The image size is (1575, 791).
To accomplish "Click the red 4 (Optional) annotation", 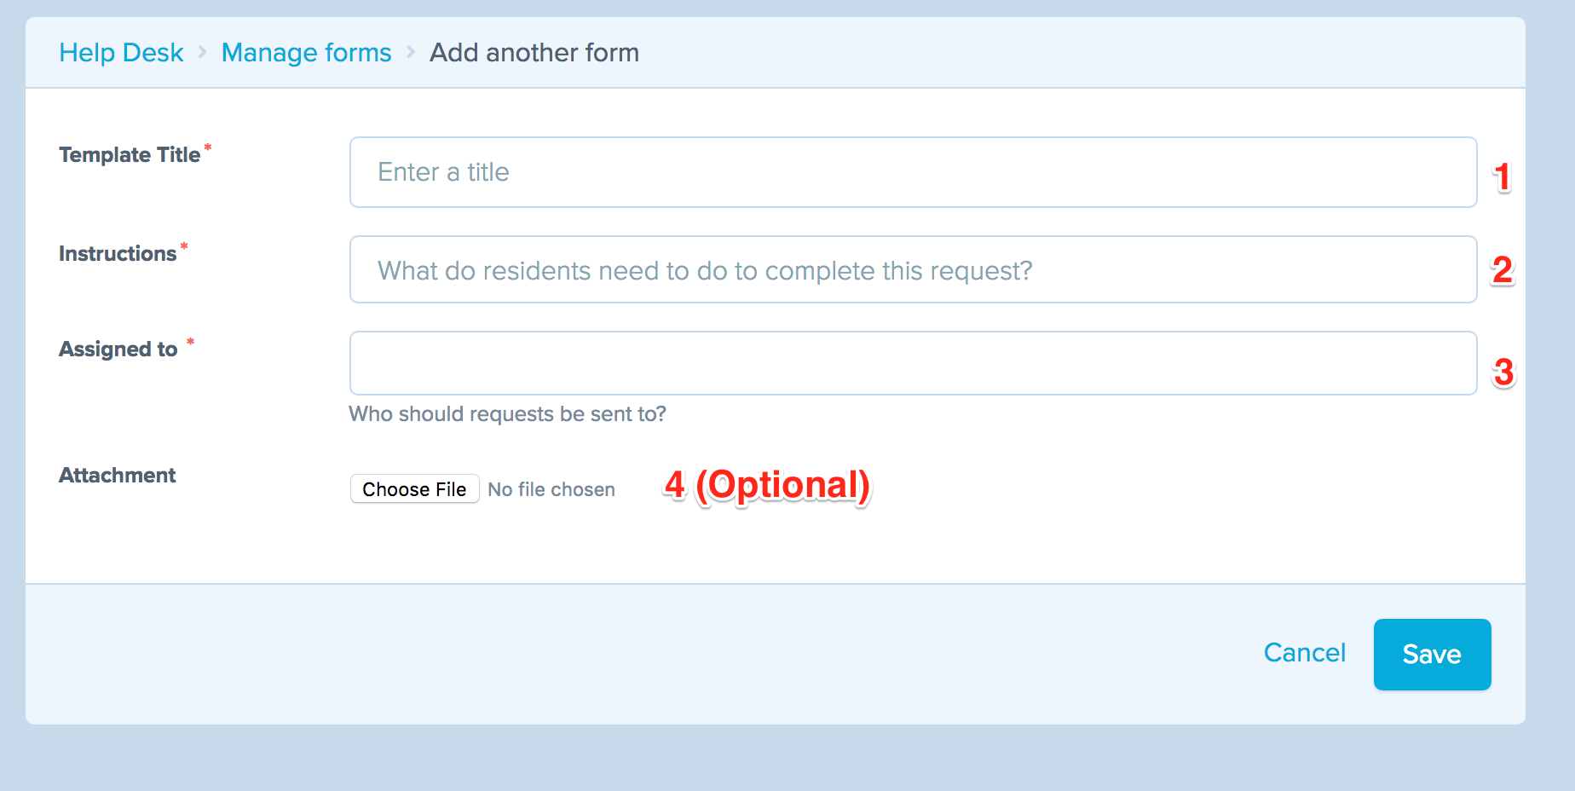I will 767,486.
